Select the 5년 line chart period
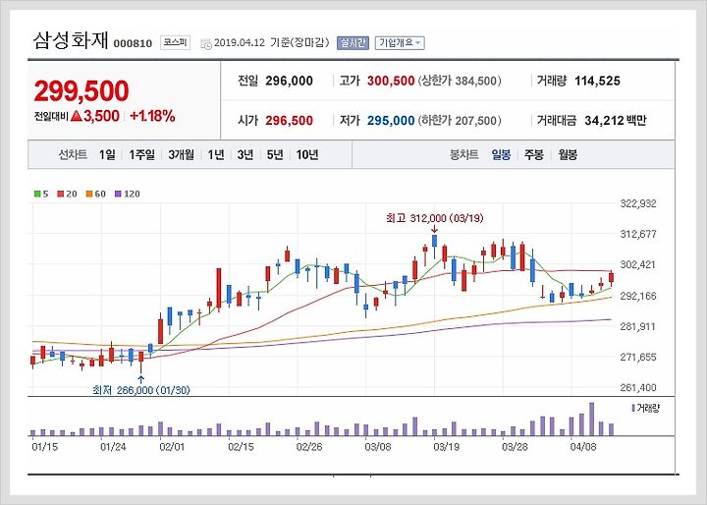The height and width of the screenshot is (505, 707). [x=275, y=155]
